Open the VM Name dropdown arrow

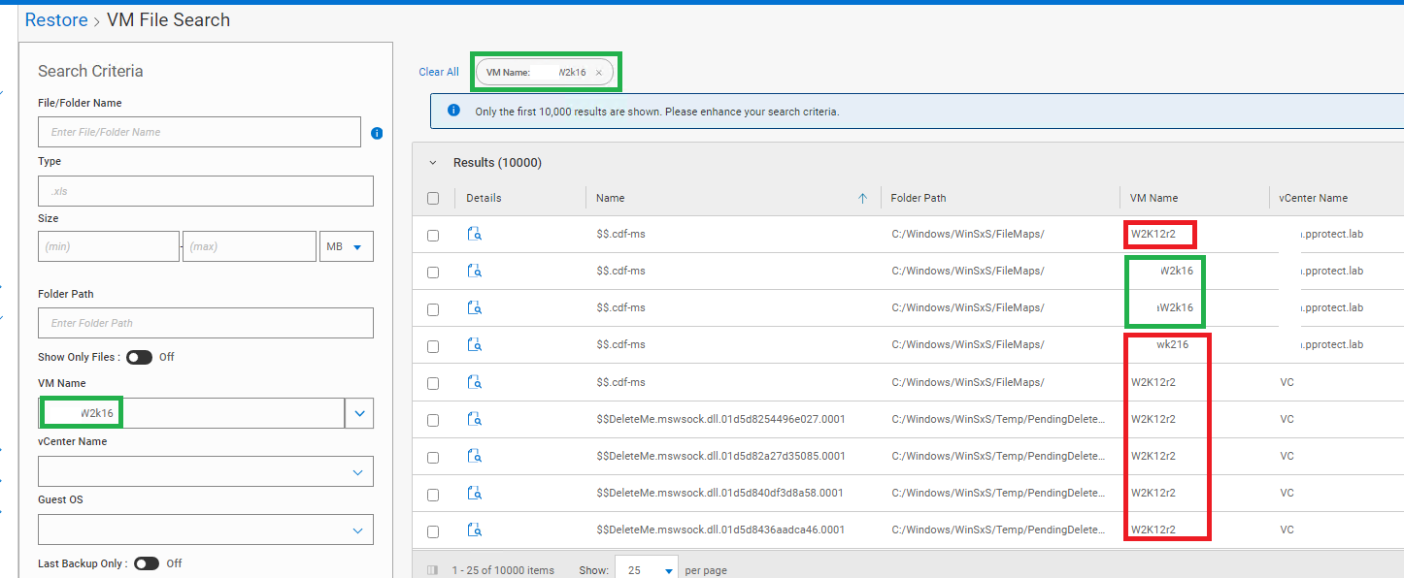pos(359,413)
